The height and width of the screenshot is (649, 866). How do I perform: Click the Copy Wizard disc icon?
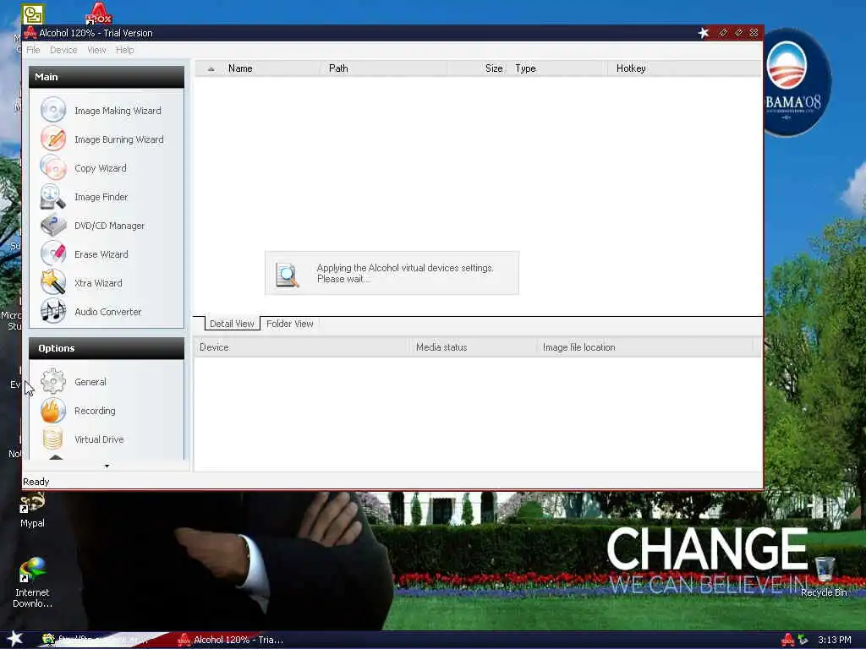(53, 167)
